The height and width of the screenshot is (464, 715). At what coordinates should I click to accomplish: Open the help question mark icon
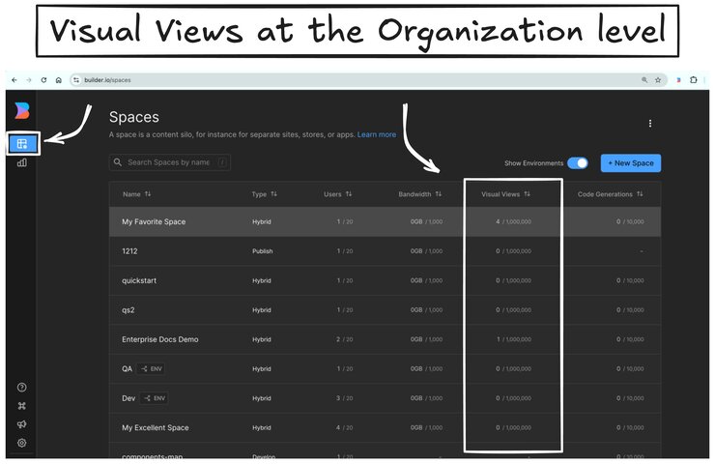click(x=22, y=388)
